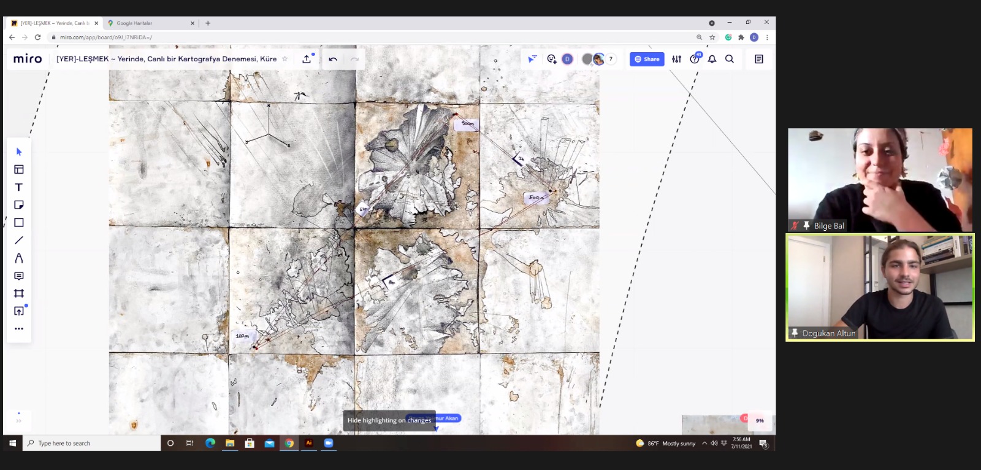Open Task View in the taskbar

pos(190,443)
